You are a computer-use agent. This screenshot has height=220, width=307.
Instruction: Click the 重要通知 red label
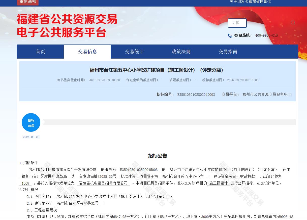pyautogui.click(x=28, y=2)
